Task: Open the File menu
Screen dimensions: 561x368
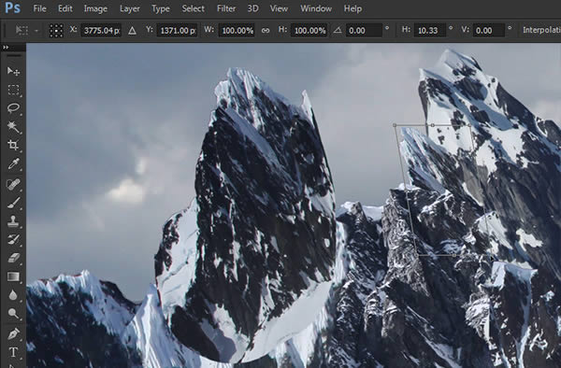Action: click(39, 8)
